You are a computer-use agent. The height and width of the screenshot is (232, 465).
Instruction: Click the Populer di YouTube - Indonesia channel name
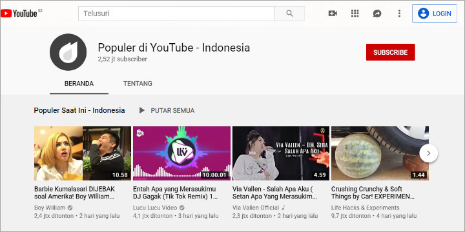pyautogui.click(x=174, y=48)
